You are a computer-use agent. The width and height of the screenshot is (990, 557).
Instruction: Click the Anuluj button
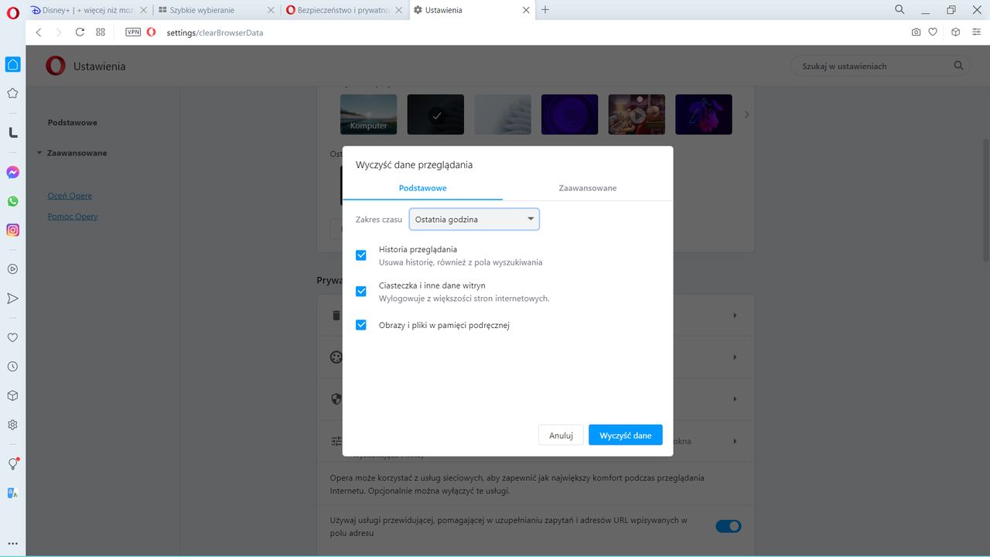click(x=561, y=436)
